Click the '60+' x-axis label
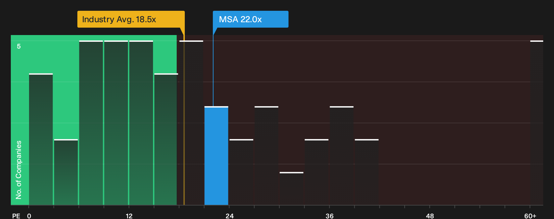Image resolution: width=554 pixels, height=219 pixels. tap(530, 216)
